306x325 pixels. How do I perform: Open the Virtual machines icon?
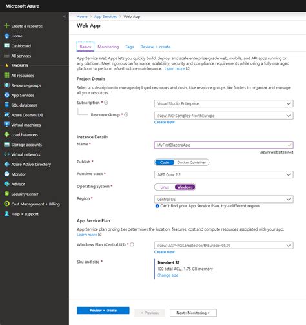6,125
